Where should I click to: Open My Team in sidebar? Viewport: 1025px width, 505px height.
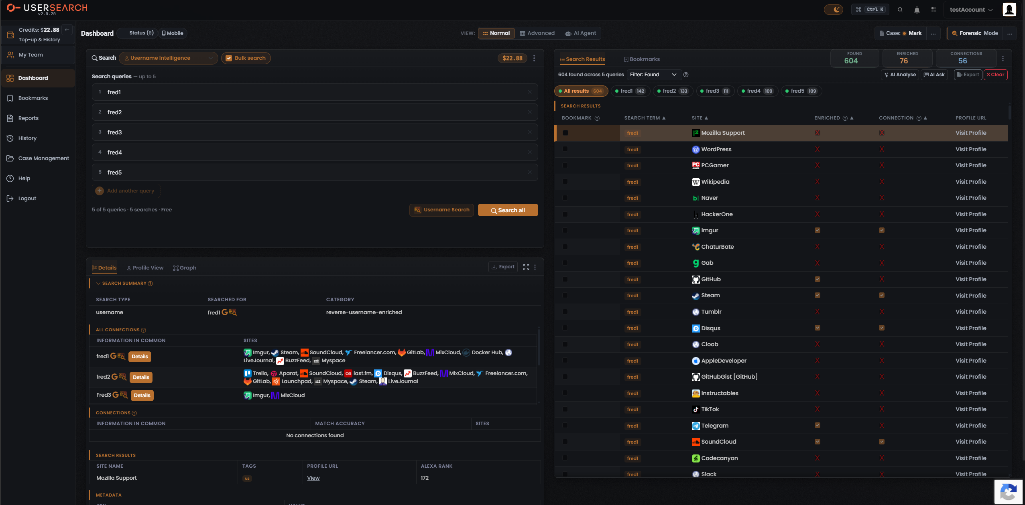(38, 55)
